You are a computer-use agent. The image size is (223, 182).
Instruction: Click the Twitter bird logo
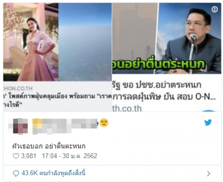coord(208,123)
